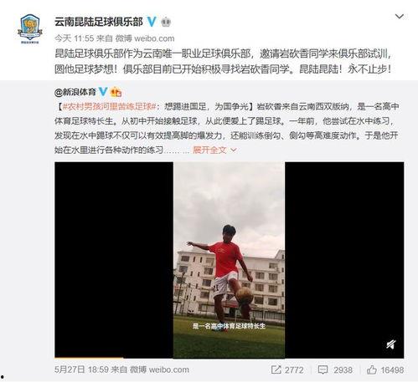Click the verified V badge next to 新浪体育
This screenshot has width=418, height=382.
click(x=103, y=92)
